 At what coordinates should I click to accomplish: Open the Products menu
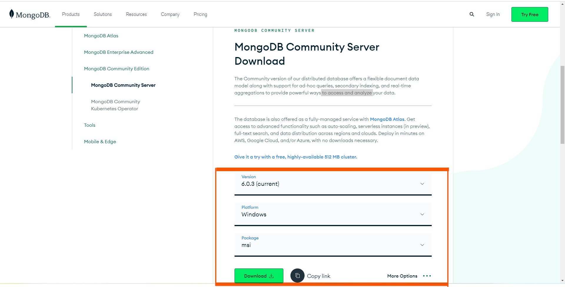pyautogui.click(x=71, y=14)
